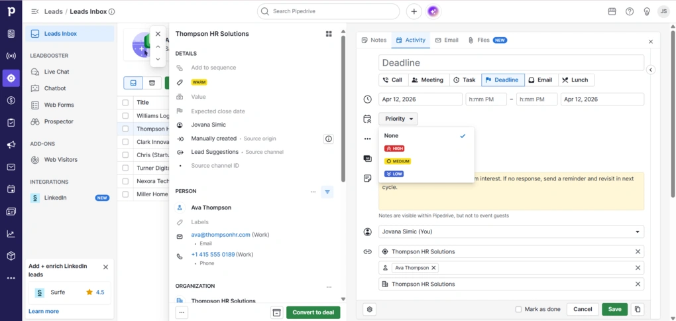Open Person section more options dots
The image size is (676, 321).
[313, 192]
